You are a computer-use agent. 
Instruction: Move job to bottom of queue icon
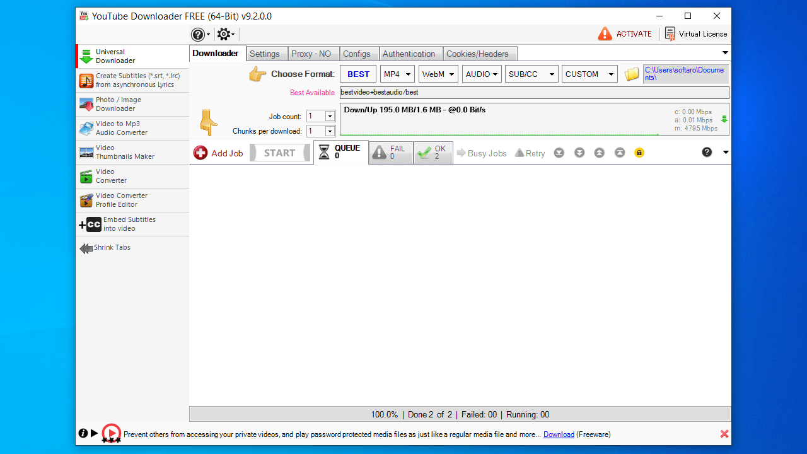[559, 153]
